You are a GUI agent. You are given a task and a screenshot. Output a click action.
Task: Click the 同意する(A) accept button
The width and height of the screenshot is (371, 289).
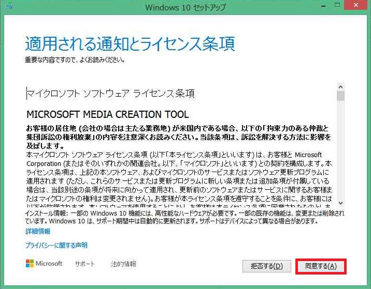(x=321, y=266)
